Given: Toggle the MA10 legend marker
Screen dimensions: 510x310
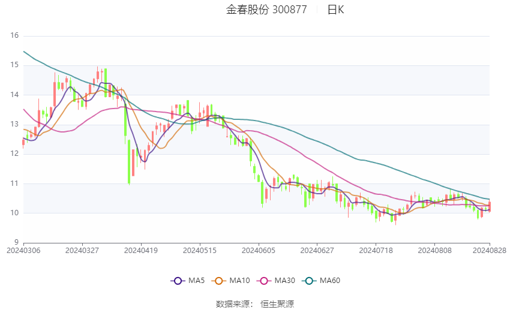Looking at the screenshot, I should point(218,281).
